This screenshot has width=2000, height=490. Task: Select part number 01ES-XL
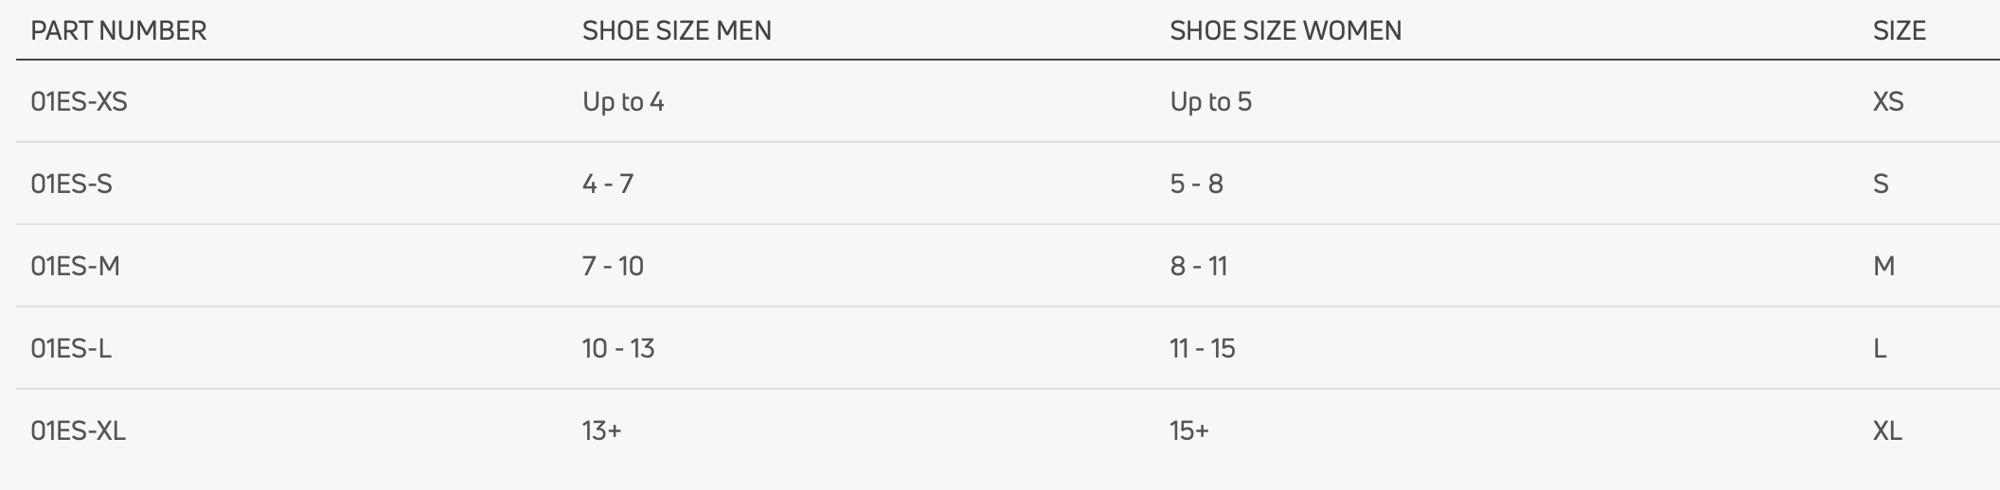[x=78, y=430]
